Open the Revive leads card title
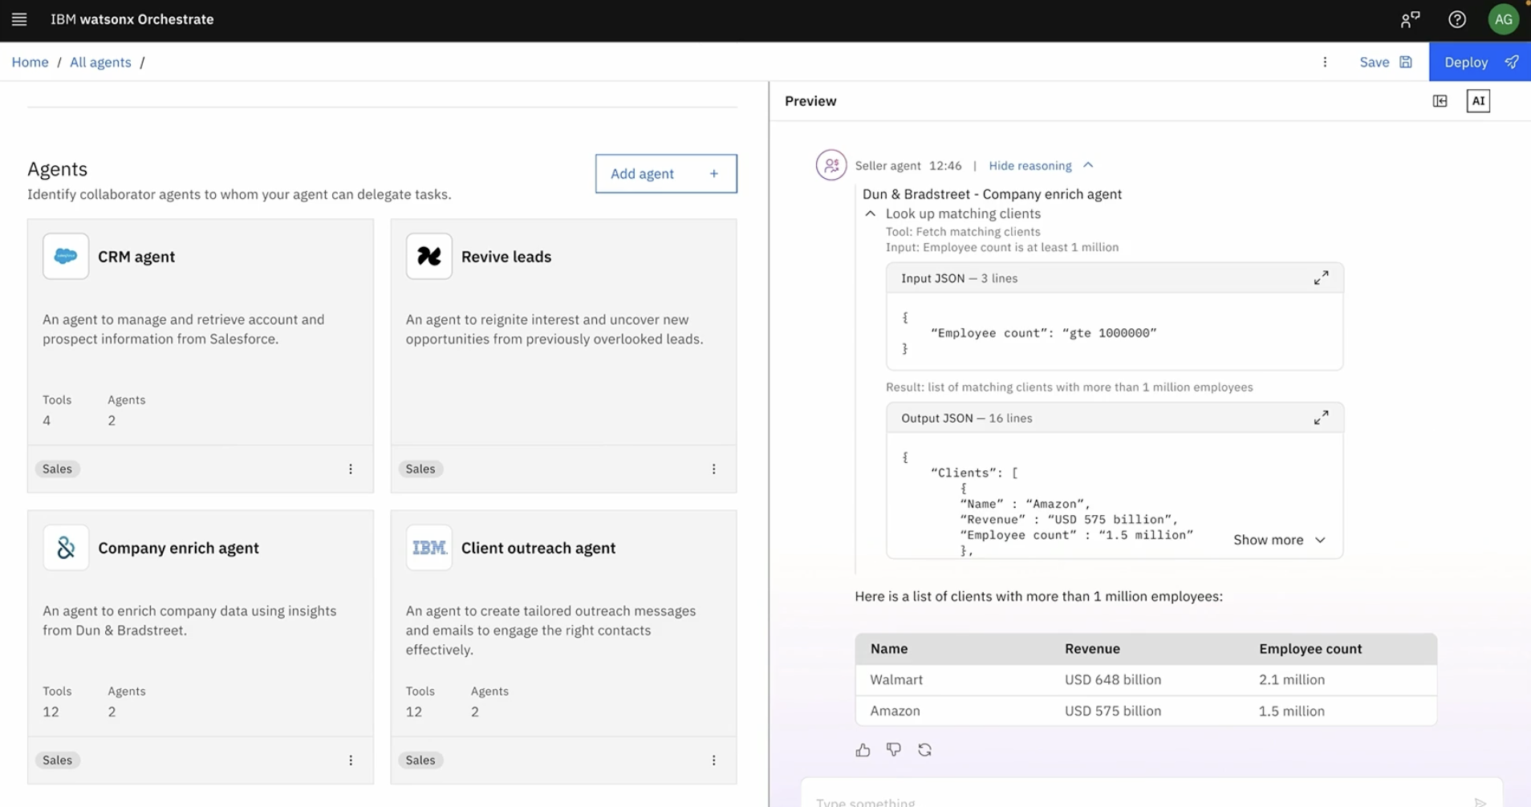1531x807 pixels. coord(506,257)
